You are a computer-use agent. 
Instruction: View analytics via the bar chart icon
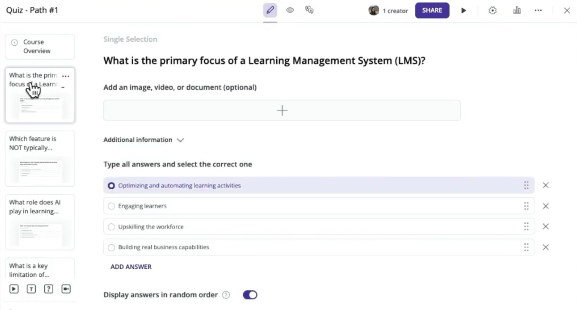tap(517, 10)
